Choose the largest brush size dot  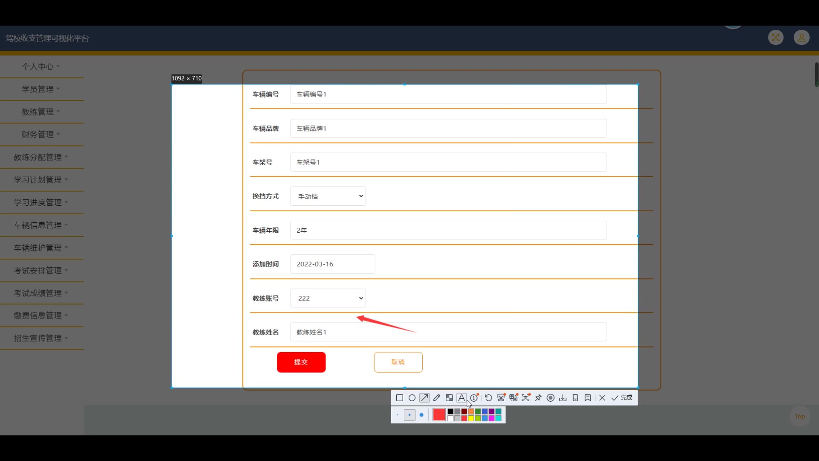[421, 415]
